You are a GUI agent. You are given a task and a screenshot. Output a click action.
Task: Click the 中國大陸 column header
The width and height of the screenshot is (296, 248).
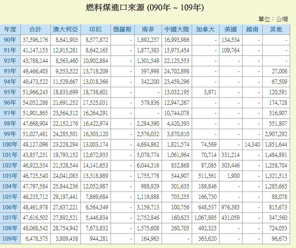[177, 30]
